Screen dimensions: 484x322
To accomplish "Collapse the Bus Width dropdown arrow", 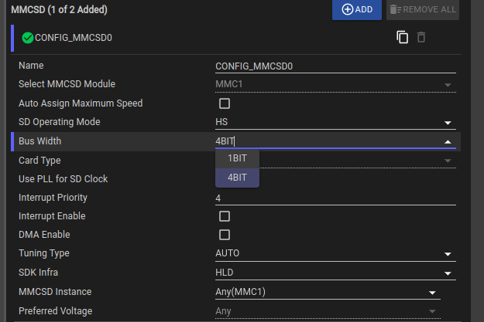I will coord(448,141).
